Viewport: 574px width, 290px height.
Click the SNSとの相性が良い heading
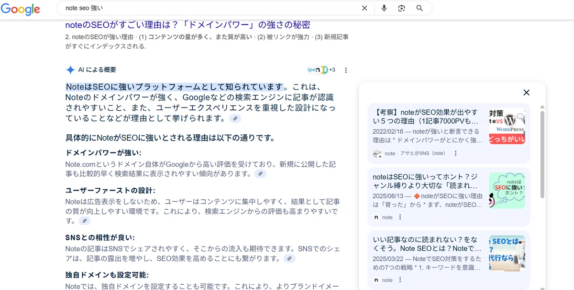point(100,237)
